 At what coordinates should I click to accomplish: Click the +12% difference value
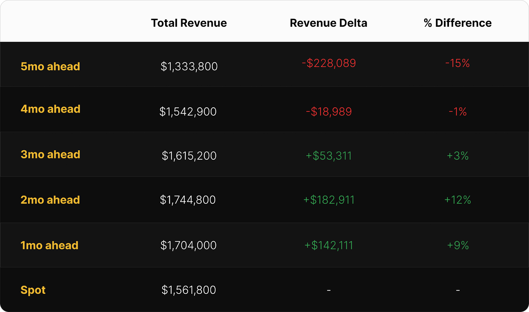(458, 200)
